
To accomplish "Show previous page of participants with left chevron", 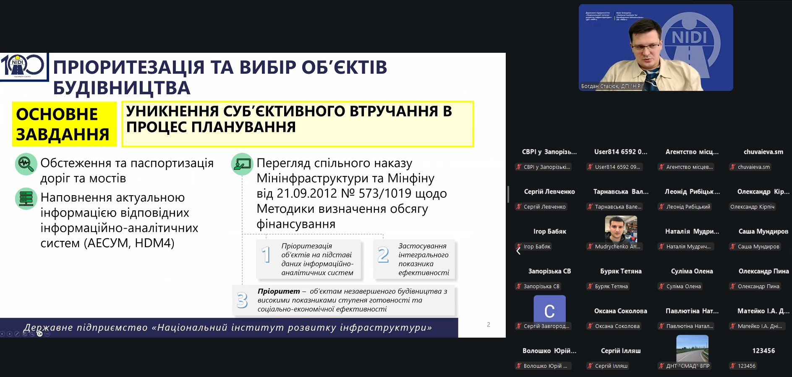I will click(518, 250).
